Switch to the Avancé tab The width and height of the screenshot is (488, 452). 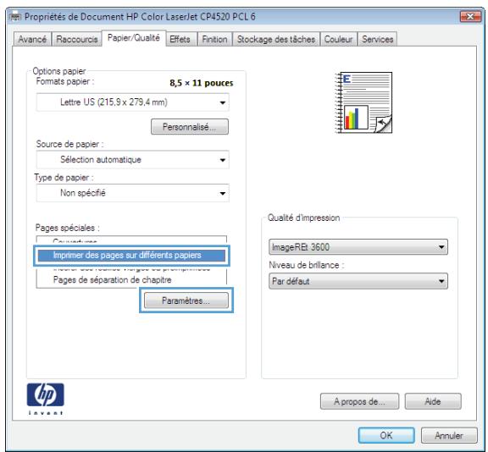pyautogui.click(x=32, y=39)
